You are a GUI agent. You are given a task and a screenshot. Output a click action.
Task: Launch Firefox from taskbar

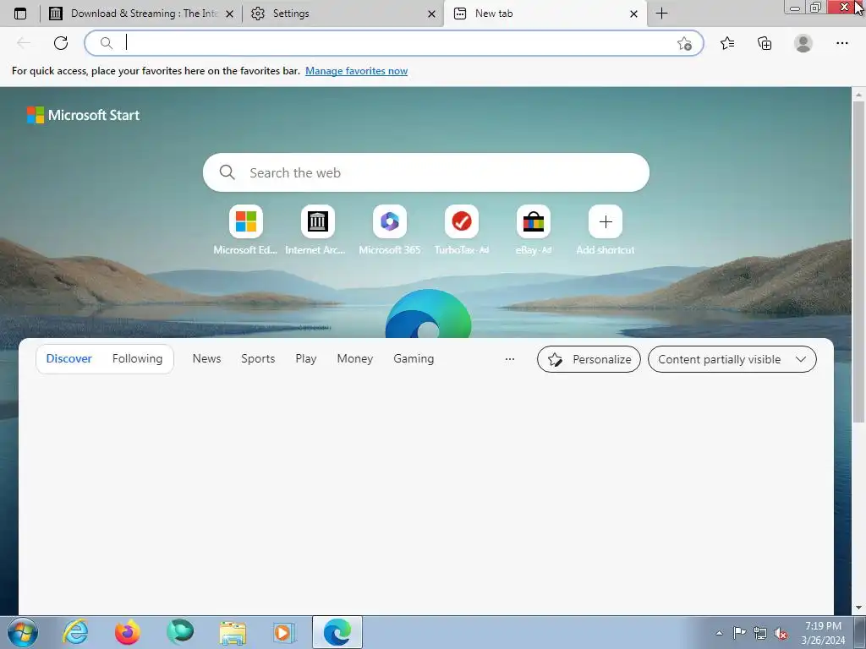coord(127,632)
